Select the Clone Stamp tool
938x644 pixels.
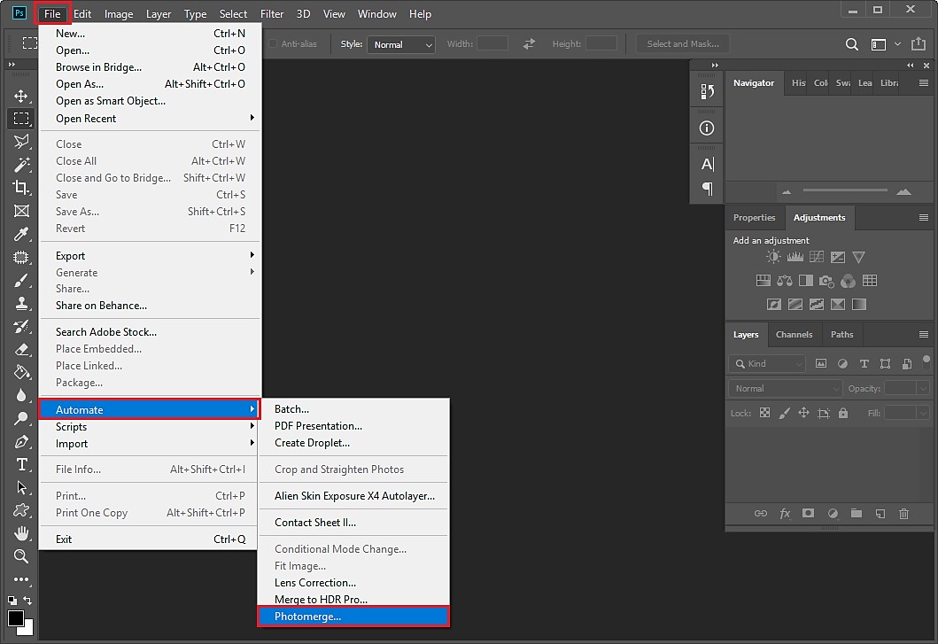pos(21,303)
